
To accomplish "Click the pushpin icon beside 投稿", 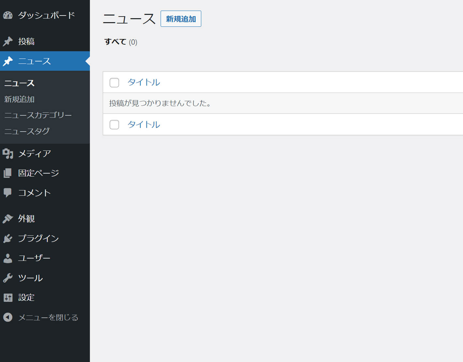I will click(8, 41).
